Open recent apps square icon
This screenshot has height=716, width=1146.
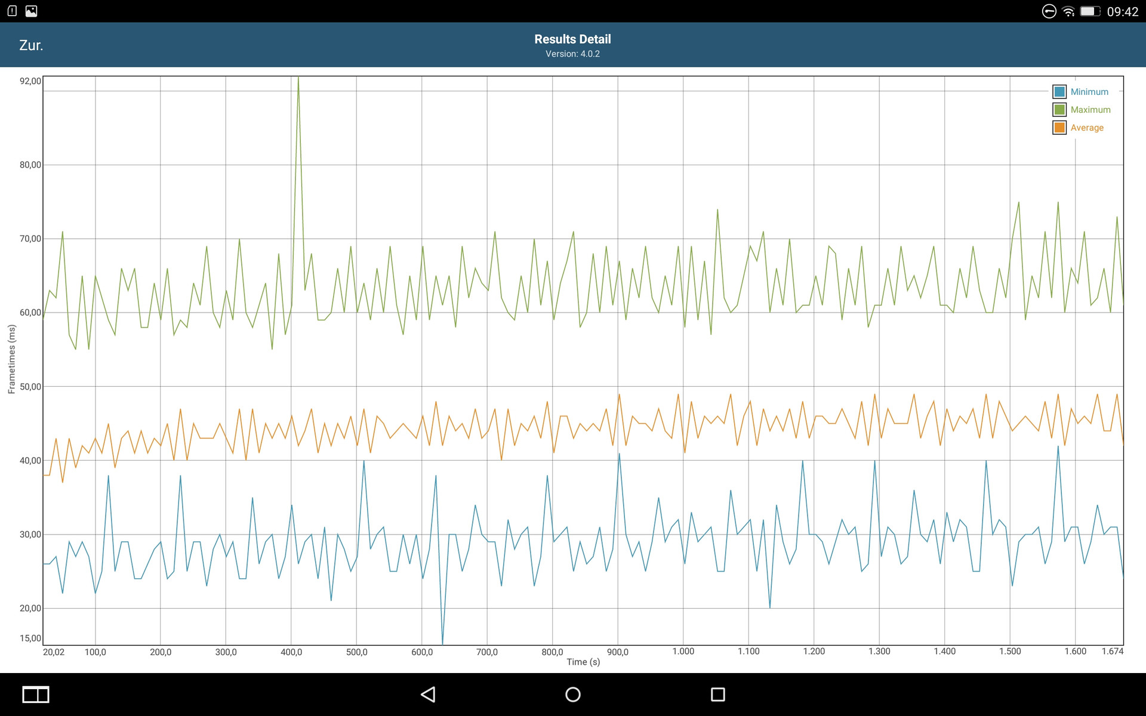(x=717, y=695)
